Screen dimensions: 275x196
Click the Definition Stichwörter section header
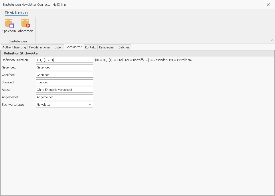pos(21,53)
